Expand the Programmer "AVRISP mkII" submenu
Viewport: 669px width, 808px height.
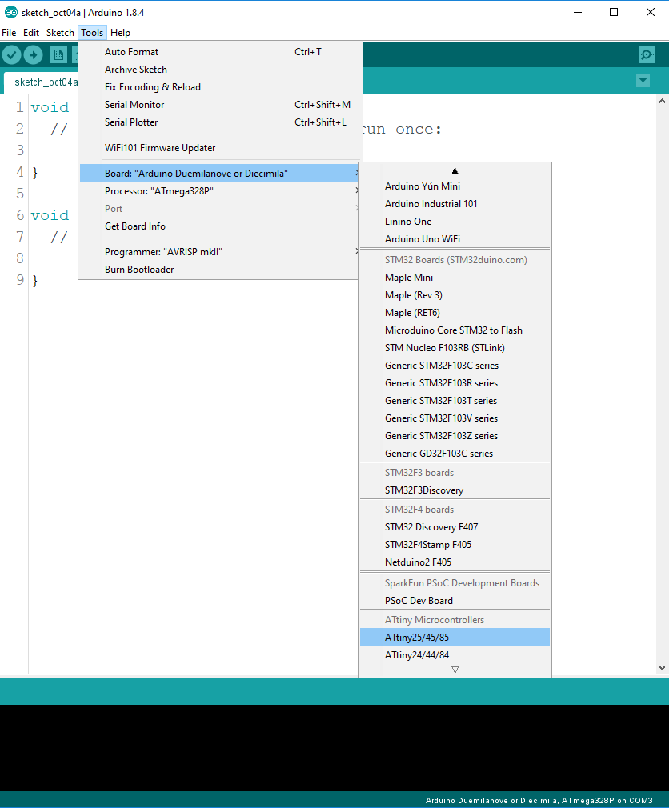point(219,251)
